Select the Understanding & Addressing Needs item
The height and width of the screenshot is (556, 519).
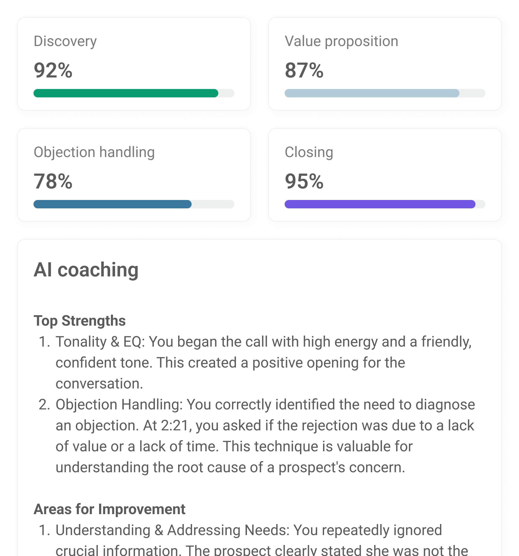coord(249,530)
